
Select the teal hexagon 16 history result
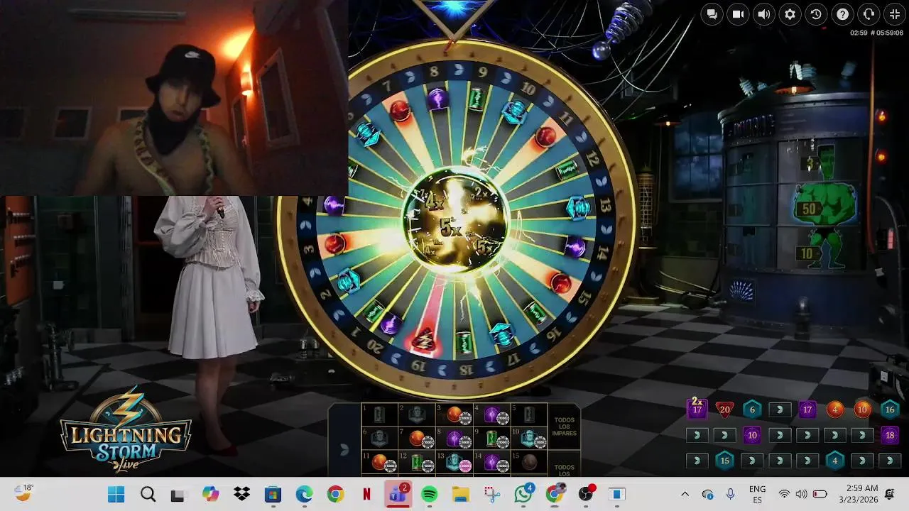click(890, 410)
